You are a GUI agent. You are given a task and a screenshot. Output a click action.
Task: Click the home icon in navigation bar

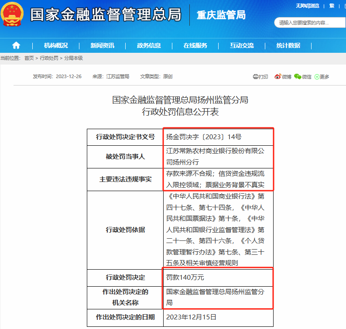point(16,45)
